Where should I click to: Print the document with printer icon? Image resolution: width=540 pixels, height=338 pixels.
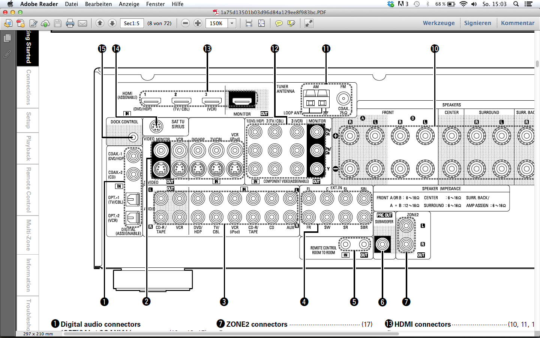coord(70,23)
